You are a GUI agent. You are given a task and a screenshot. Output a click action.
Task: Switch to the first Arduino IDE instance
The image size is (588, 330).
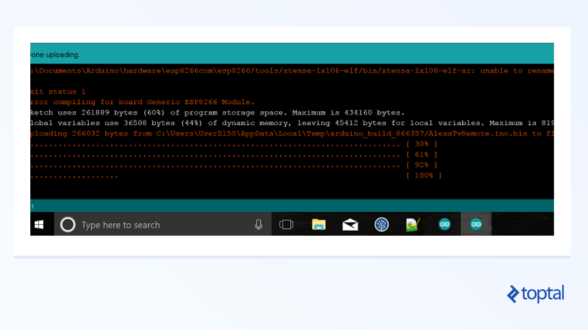tap(444, 224)
